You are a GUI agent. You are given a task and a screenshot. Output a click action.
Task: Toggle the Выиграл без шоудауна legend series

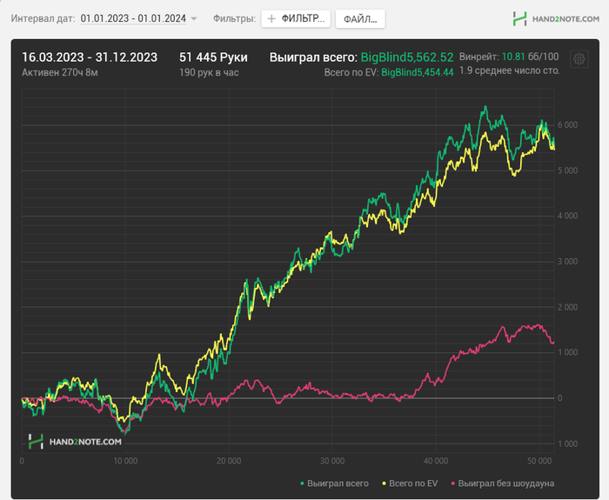click(502, 483)
